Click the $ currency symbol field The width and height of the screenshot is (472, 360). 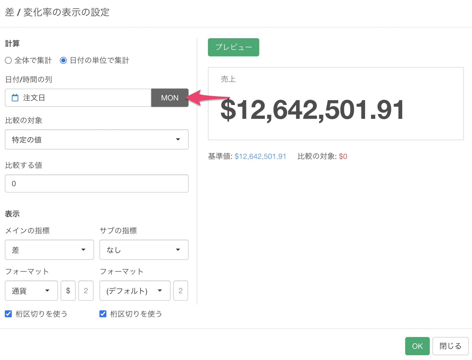click(x=68, y=291)
